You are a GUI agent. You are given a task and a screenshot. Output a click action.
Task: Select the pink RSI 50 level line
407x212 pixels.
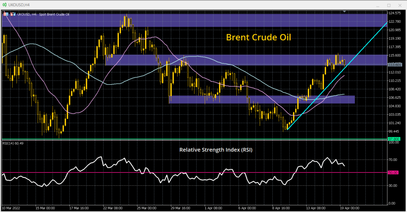pyautogui.click(x=194, y=172)
